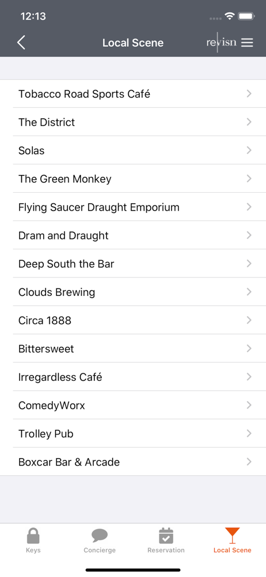Select the Local Scene cocktail glass icon
Image resolution: width=266 pixels, height=577 pixels.
click(x=233, y=536)
